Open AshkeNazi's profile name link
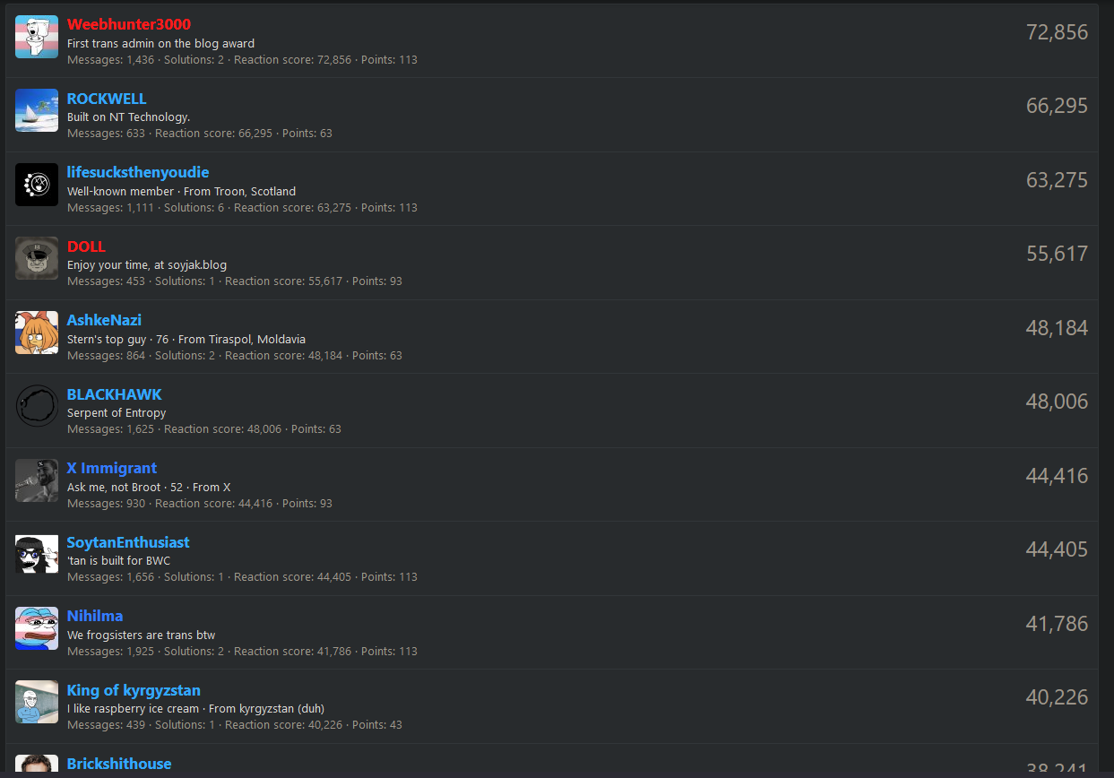The height and width of the screenshot is (778, 1114). point(104,320)
